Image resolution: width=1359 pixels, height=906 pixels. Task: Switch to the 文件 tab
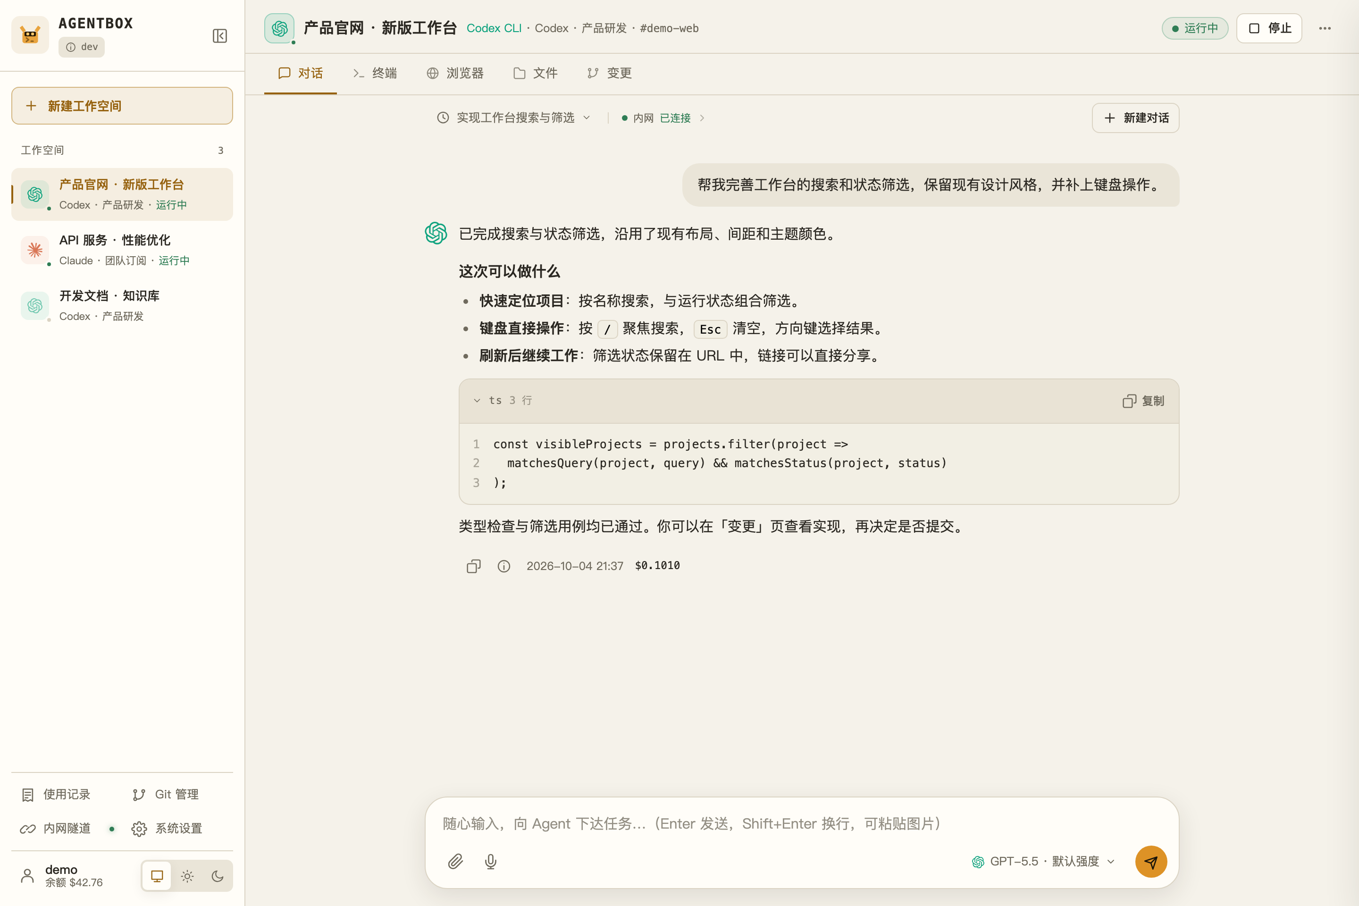(536, 74)
